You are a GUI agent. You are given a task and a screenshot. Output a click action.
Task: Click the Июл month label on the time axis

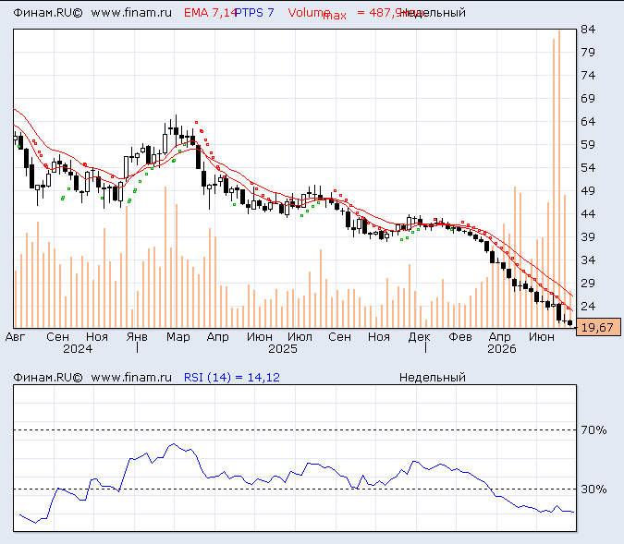(x=300, y=337)
